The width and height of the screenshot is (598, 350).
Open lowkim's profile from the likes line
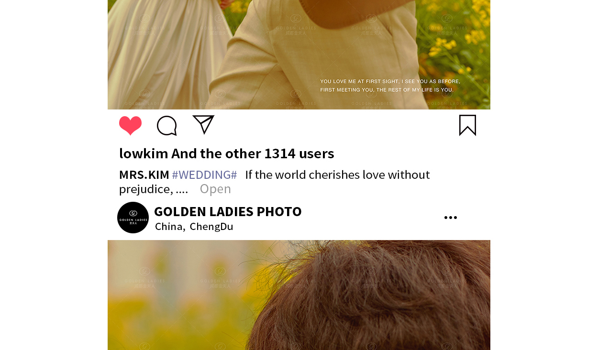point(144,153)
